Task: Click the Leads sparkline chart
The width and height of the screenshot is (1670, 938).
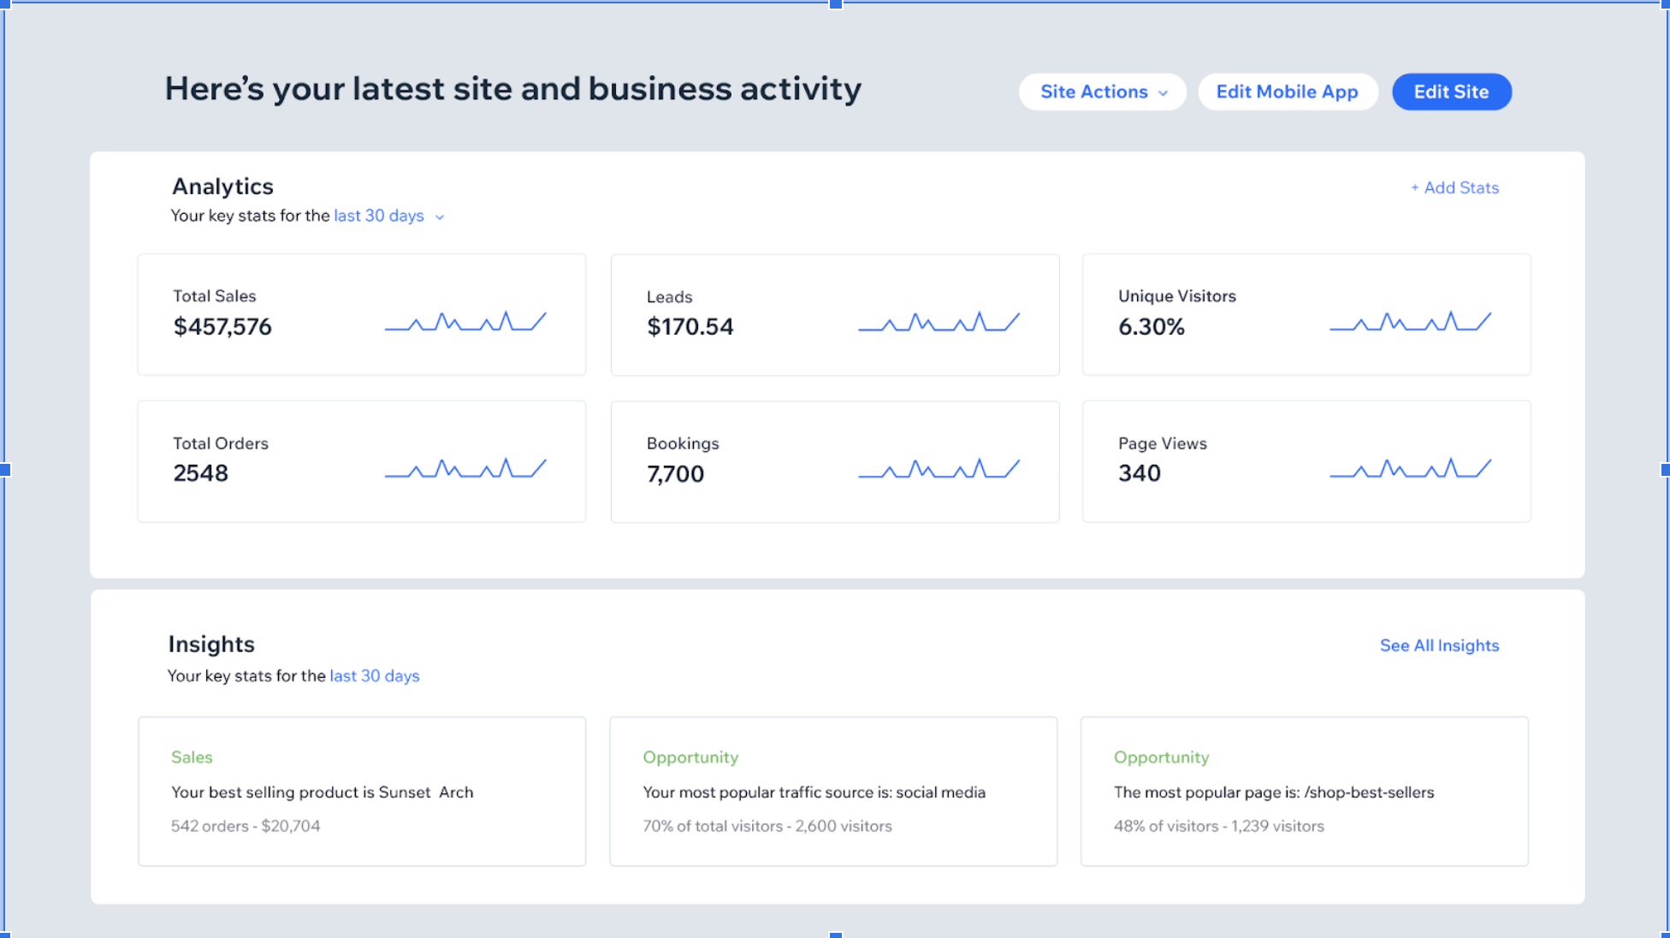Action: click(939, 322)
